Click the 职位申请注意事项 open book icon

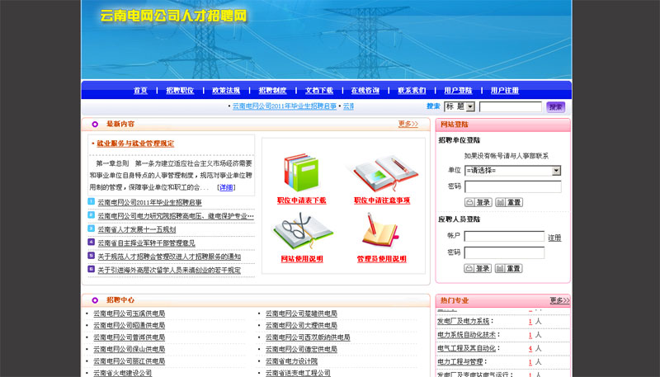pyautogui.click(x=381, y=172)
